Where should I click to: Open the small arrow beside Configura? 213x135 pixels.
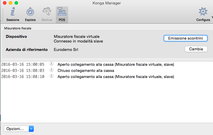(x=212, y=17)
